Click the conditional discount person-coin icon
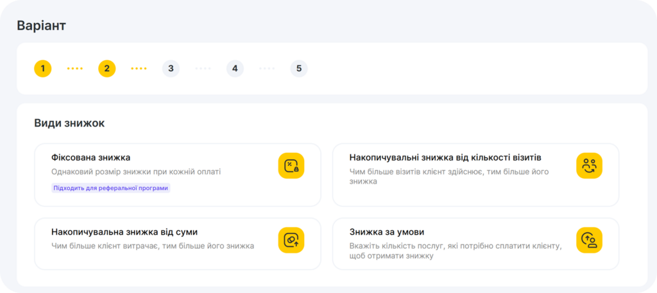This screenshot has height=293, width=657. pos(589,240)
